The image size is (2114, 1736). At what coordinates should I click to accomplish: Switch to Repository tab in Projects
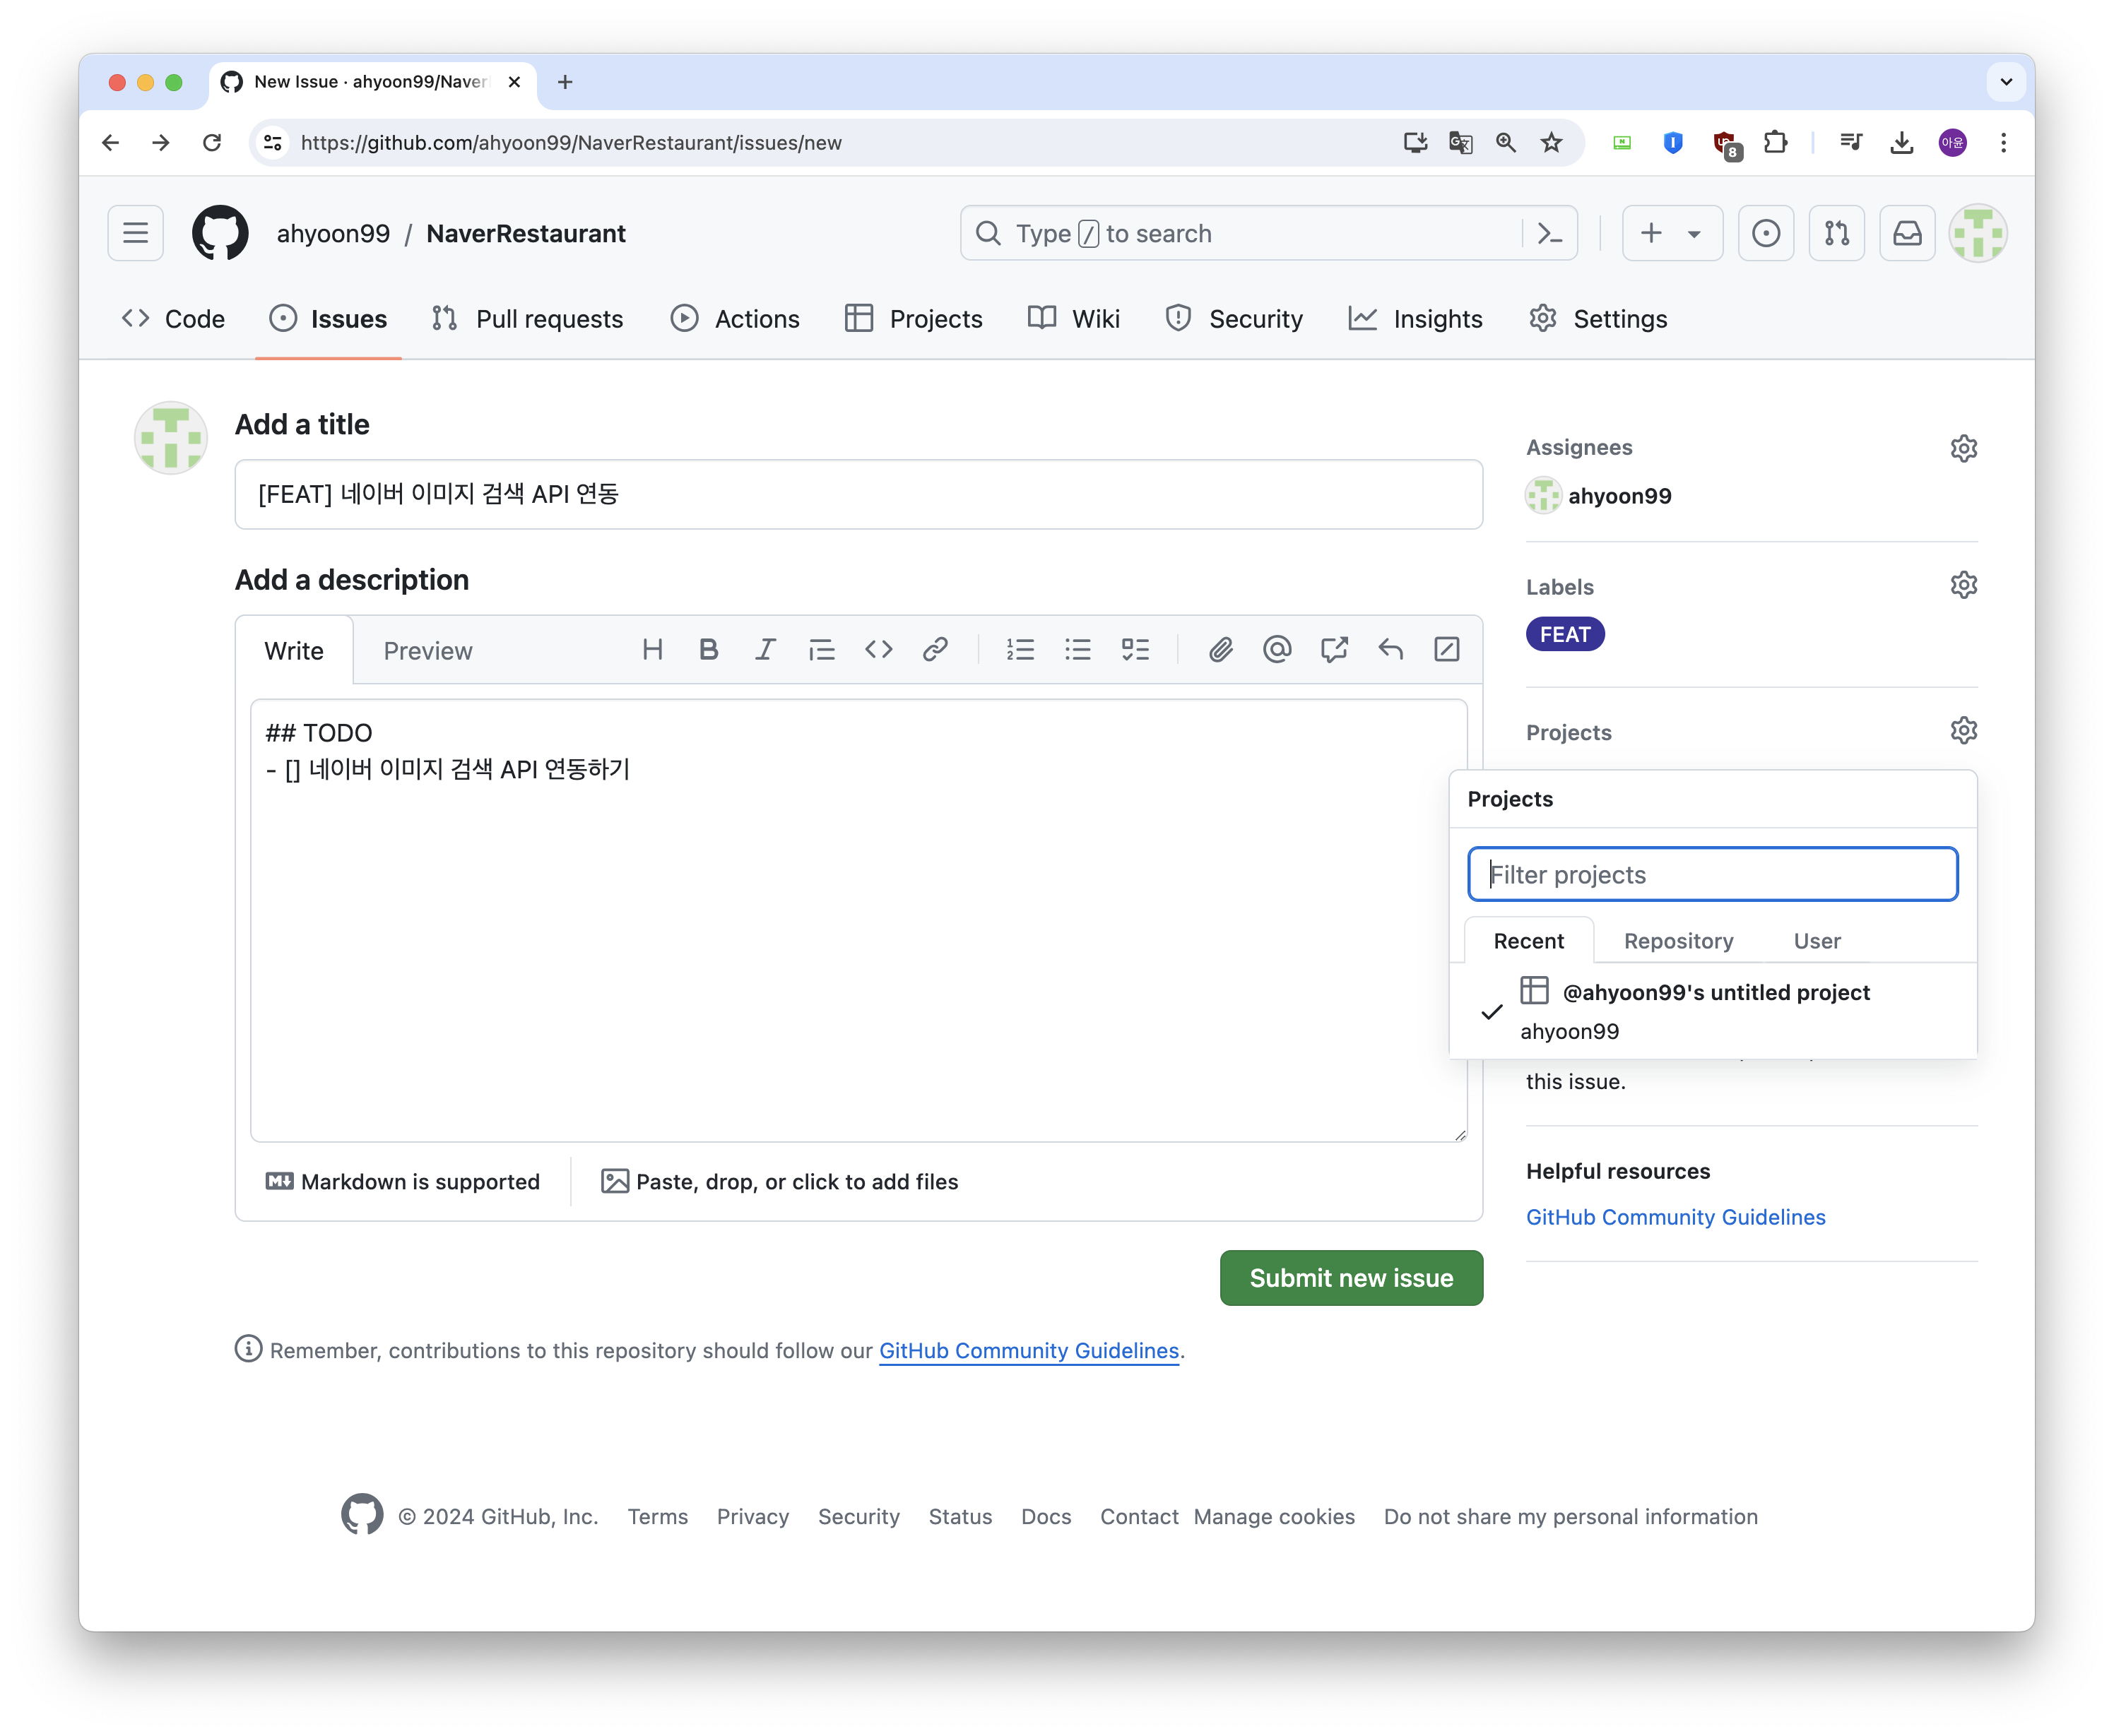(x=1678, y=941)
